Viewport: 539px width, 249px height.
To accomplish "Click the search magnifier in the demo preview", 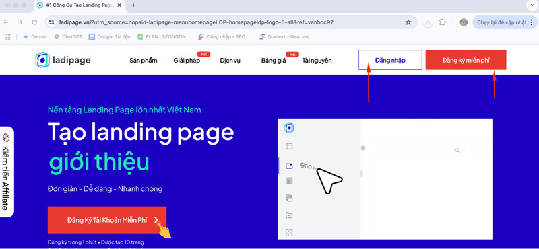I will click(x=457, y=151).
